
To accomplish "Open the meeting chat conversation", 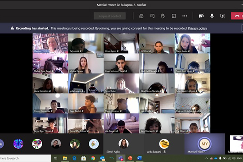I will pyautogui.click(x=152, y=16).
